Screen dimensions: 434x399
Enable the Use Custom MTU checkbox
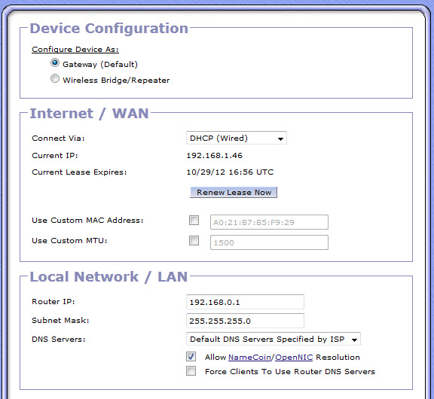point(194,241)
